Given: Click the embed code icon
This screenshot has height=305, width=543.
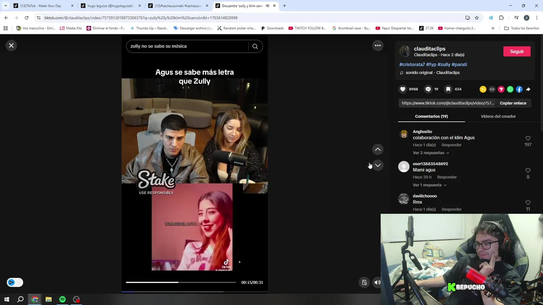Looking at the screenshot, I should point(492,89).
